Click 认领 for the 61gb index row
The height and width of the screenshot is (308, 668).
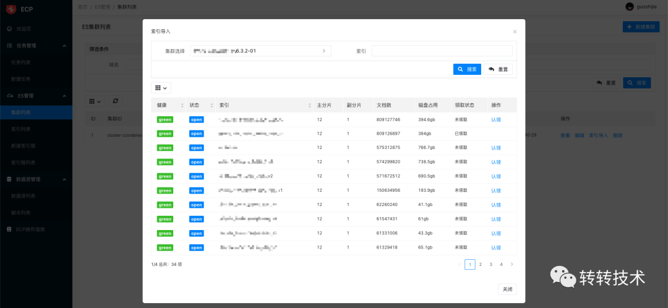pyautogui.click(x=496, y=219)
